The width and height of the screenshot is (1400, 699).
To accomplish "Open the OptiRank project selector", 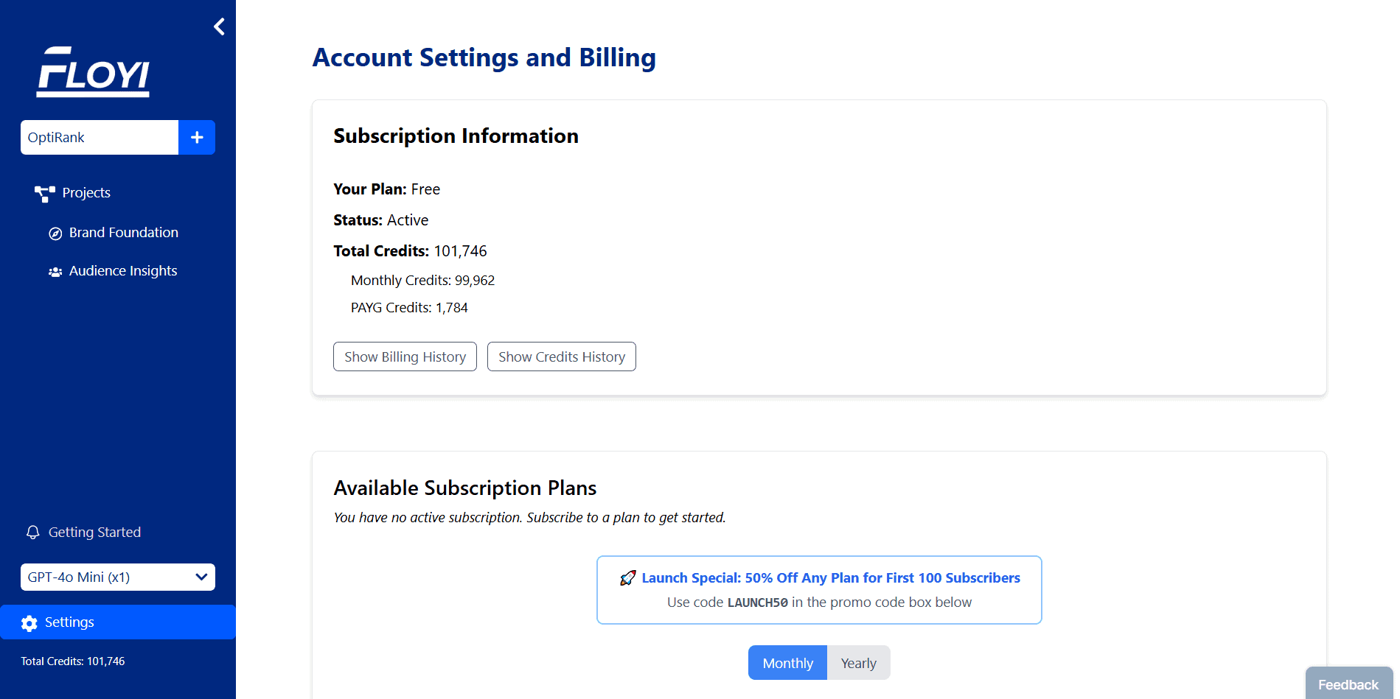I will 100,138.
